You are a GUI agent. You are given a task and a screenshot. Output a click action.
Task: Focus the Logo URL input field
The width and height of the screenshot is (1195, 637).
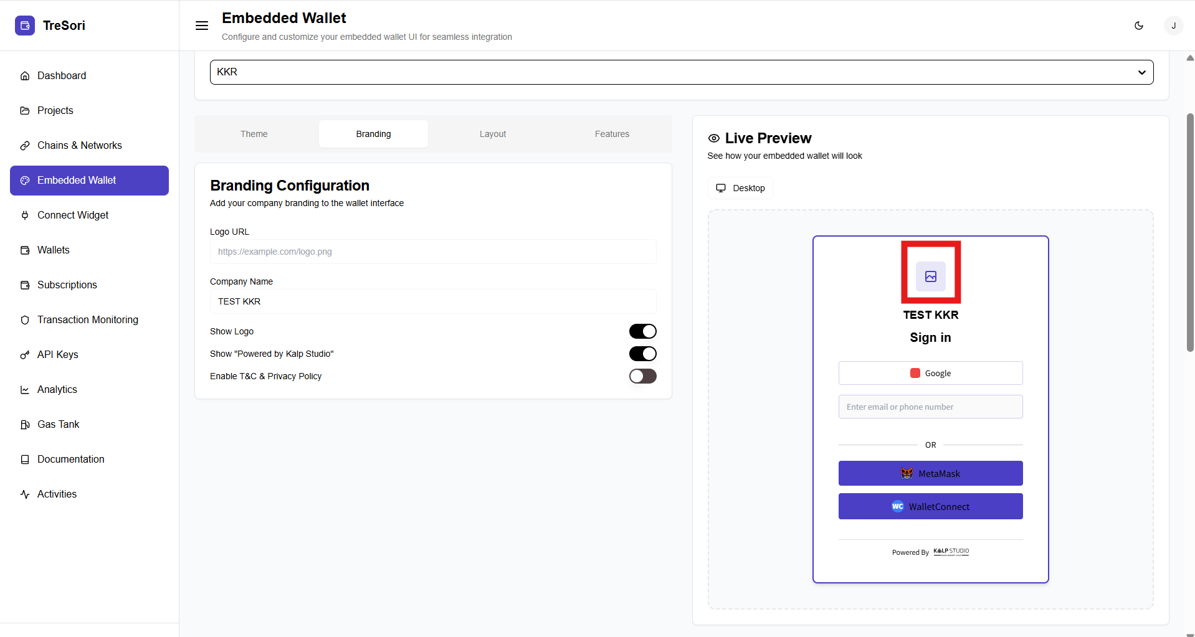[433, 252]
